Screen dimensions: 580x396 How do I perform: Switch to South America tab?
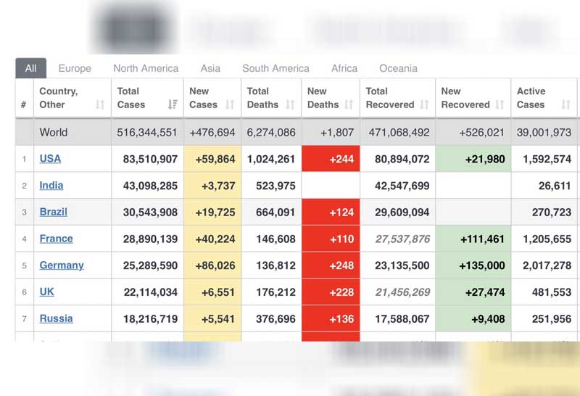click(x=275, y=68)
